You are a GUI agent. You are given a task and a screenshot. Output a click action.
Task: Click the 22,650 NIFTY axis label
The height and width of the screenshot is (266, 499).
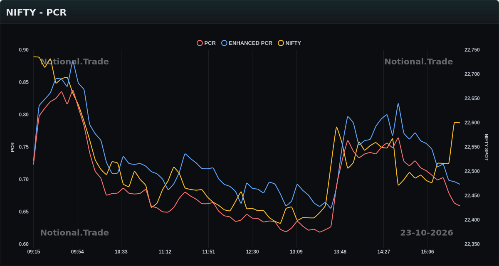click(472, 99)
